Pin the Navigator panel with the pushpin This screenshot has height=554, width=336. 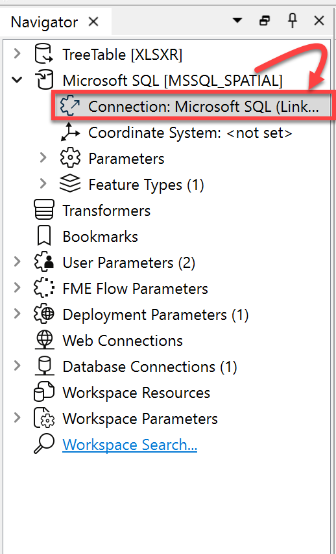[293, 21]
